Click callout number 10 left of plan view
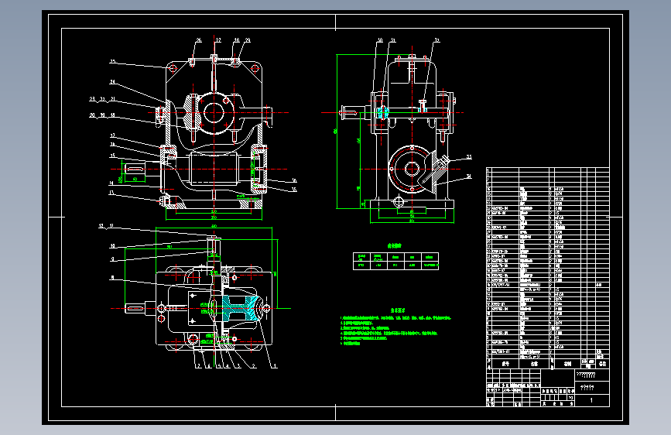Image resolution: width=671 pixels, height=435 pixels. [x=112, y=246]
